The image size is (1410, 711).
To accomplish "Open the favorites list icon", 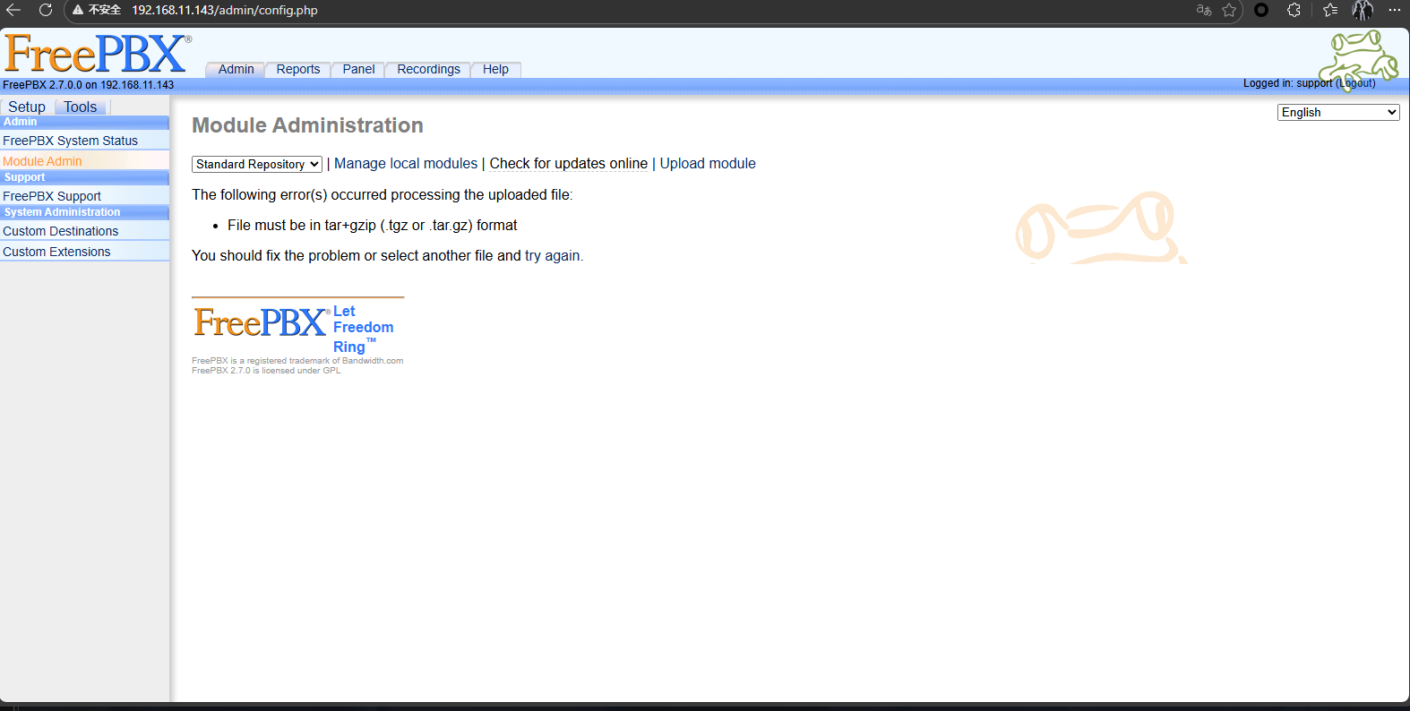I will 1330,10.
